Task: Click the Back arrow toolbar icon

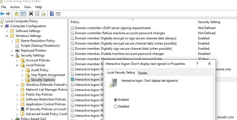Action: [x=2, y=14]
